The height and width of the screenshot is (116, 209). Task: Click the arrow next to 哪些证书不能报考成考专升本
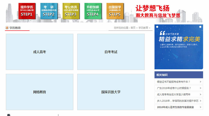pos(200,82)
